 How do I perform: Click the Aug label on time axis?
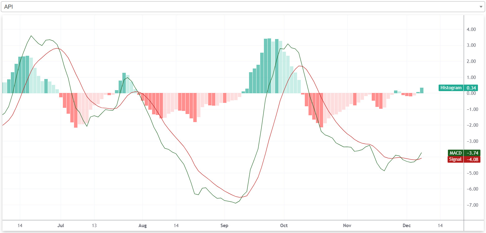point(142,225)
